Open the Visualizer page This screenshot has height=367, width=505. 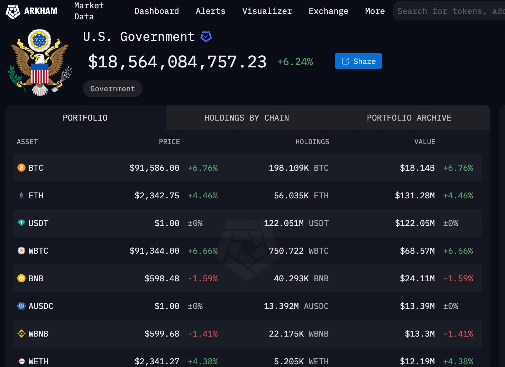pos(267,11)
